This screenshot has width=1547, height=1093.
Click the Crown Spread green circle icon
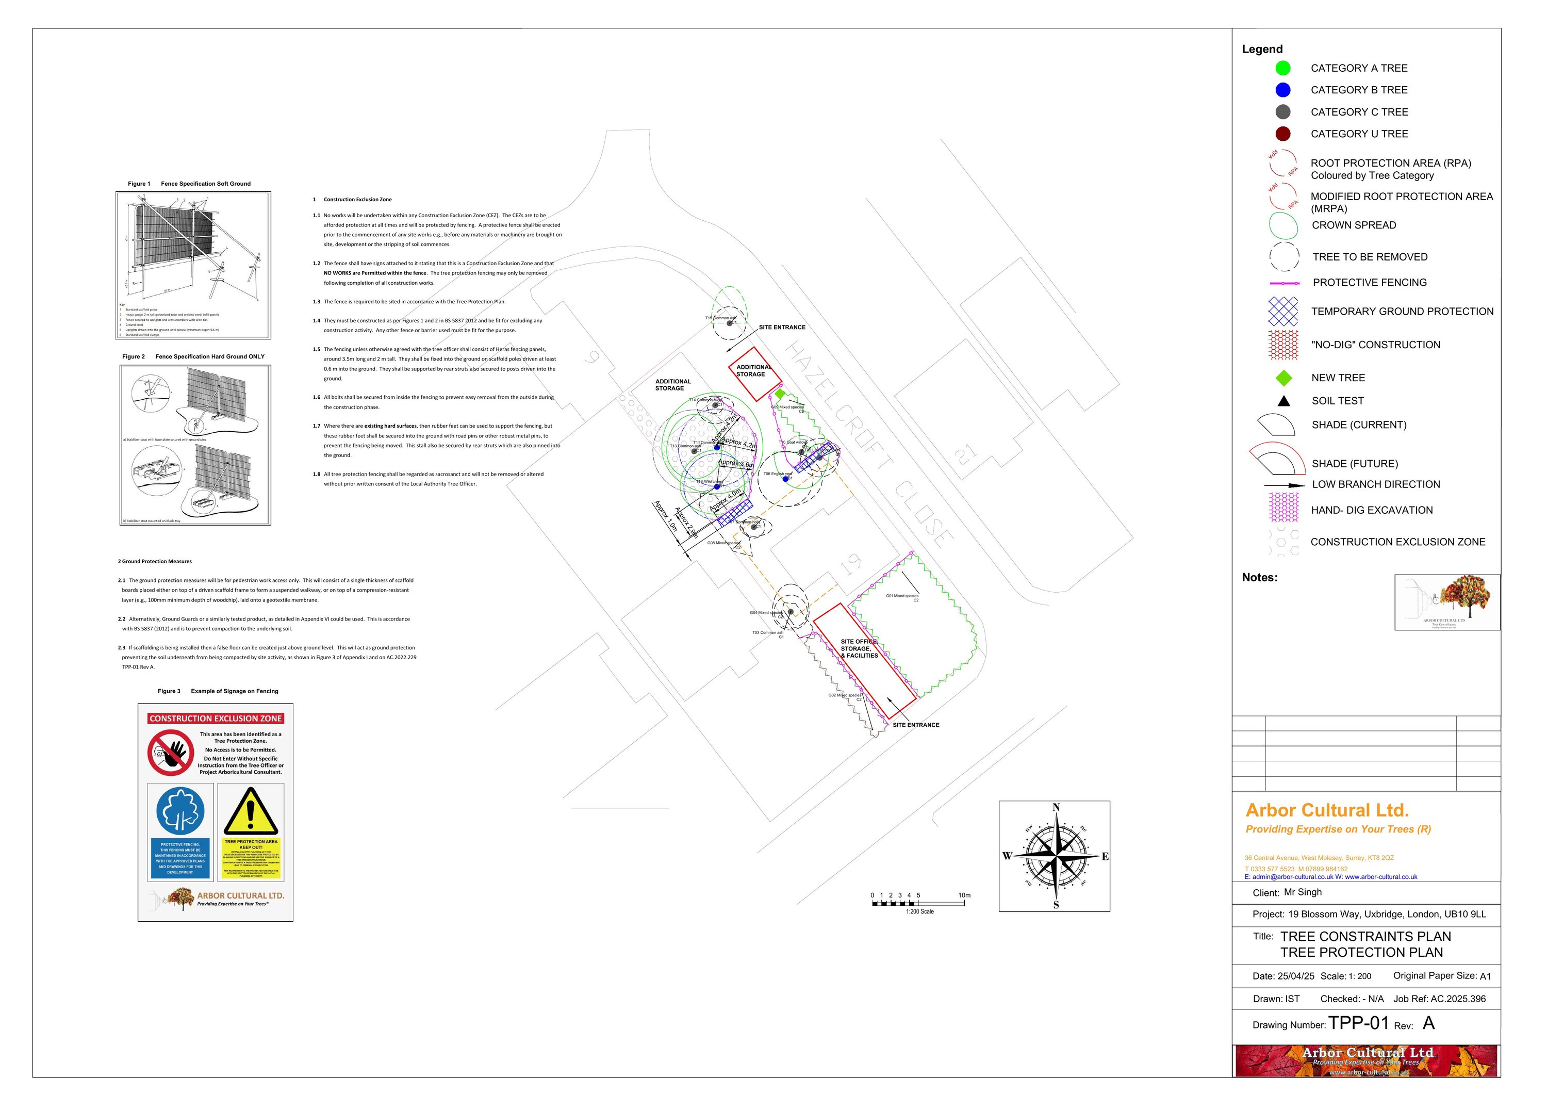[x=1283, y=226]
